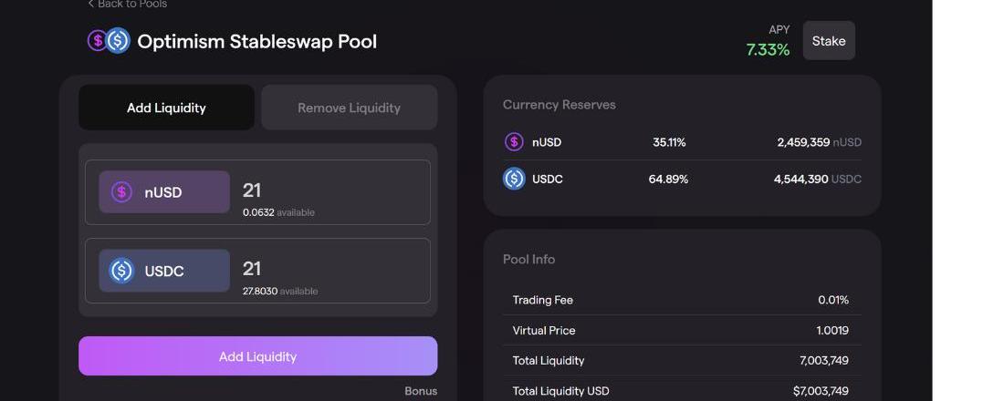The image size is (1004, 401).
Task: Click the Virtual Price row in Pool Info
Action: (x=680, y=330)
